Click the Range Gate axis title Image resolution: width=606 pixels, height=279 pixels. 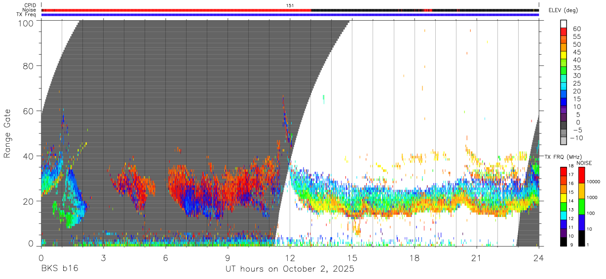pos(7,134)
